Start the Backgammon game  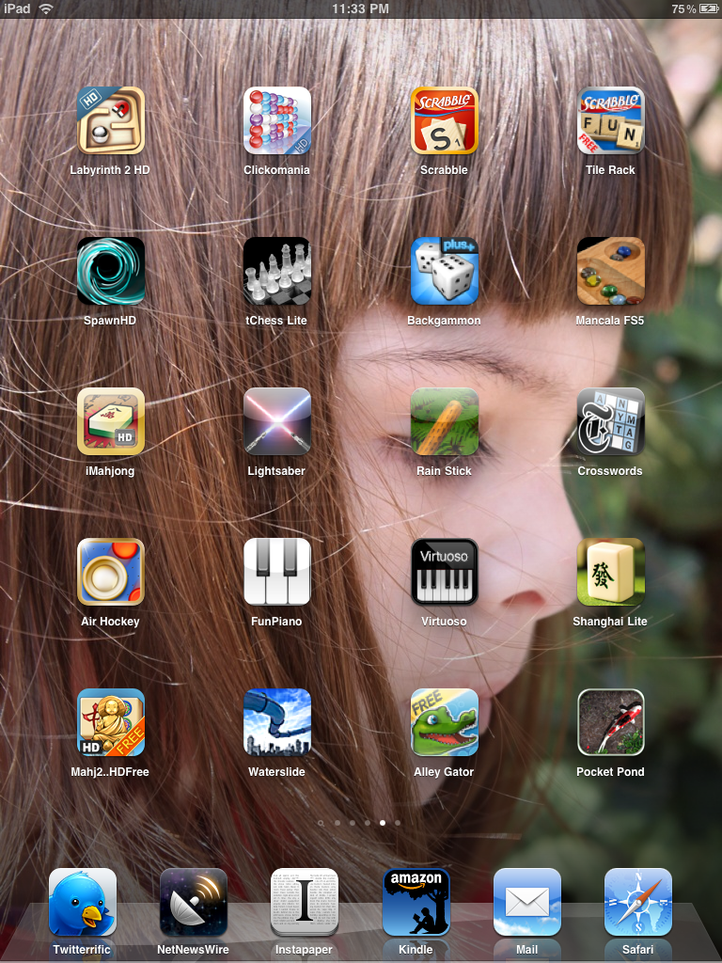click(444, 271)
